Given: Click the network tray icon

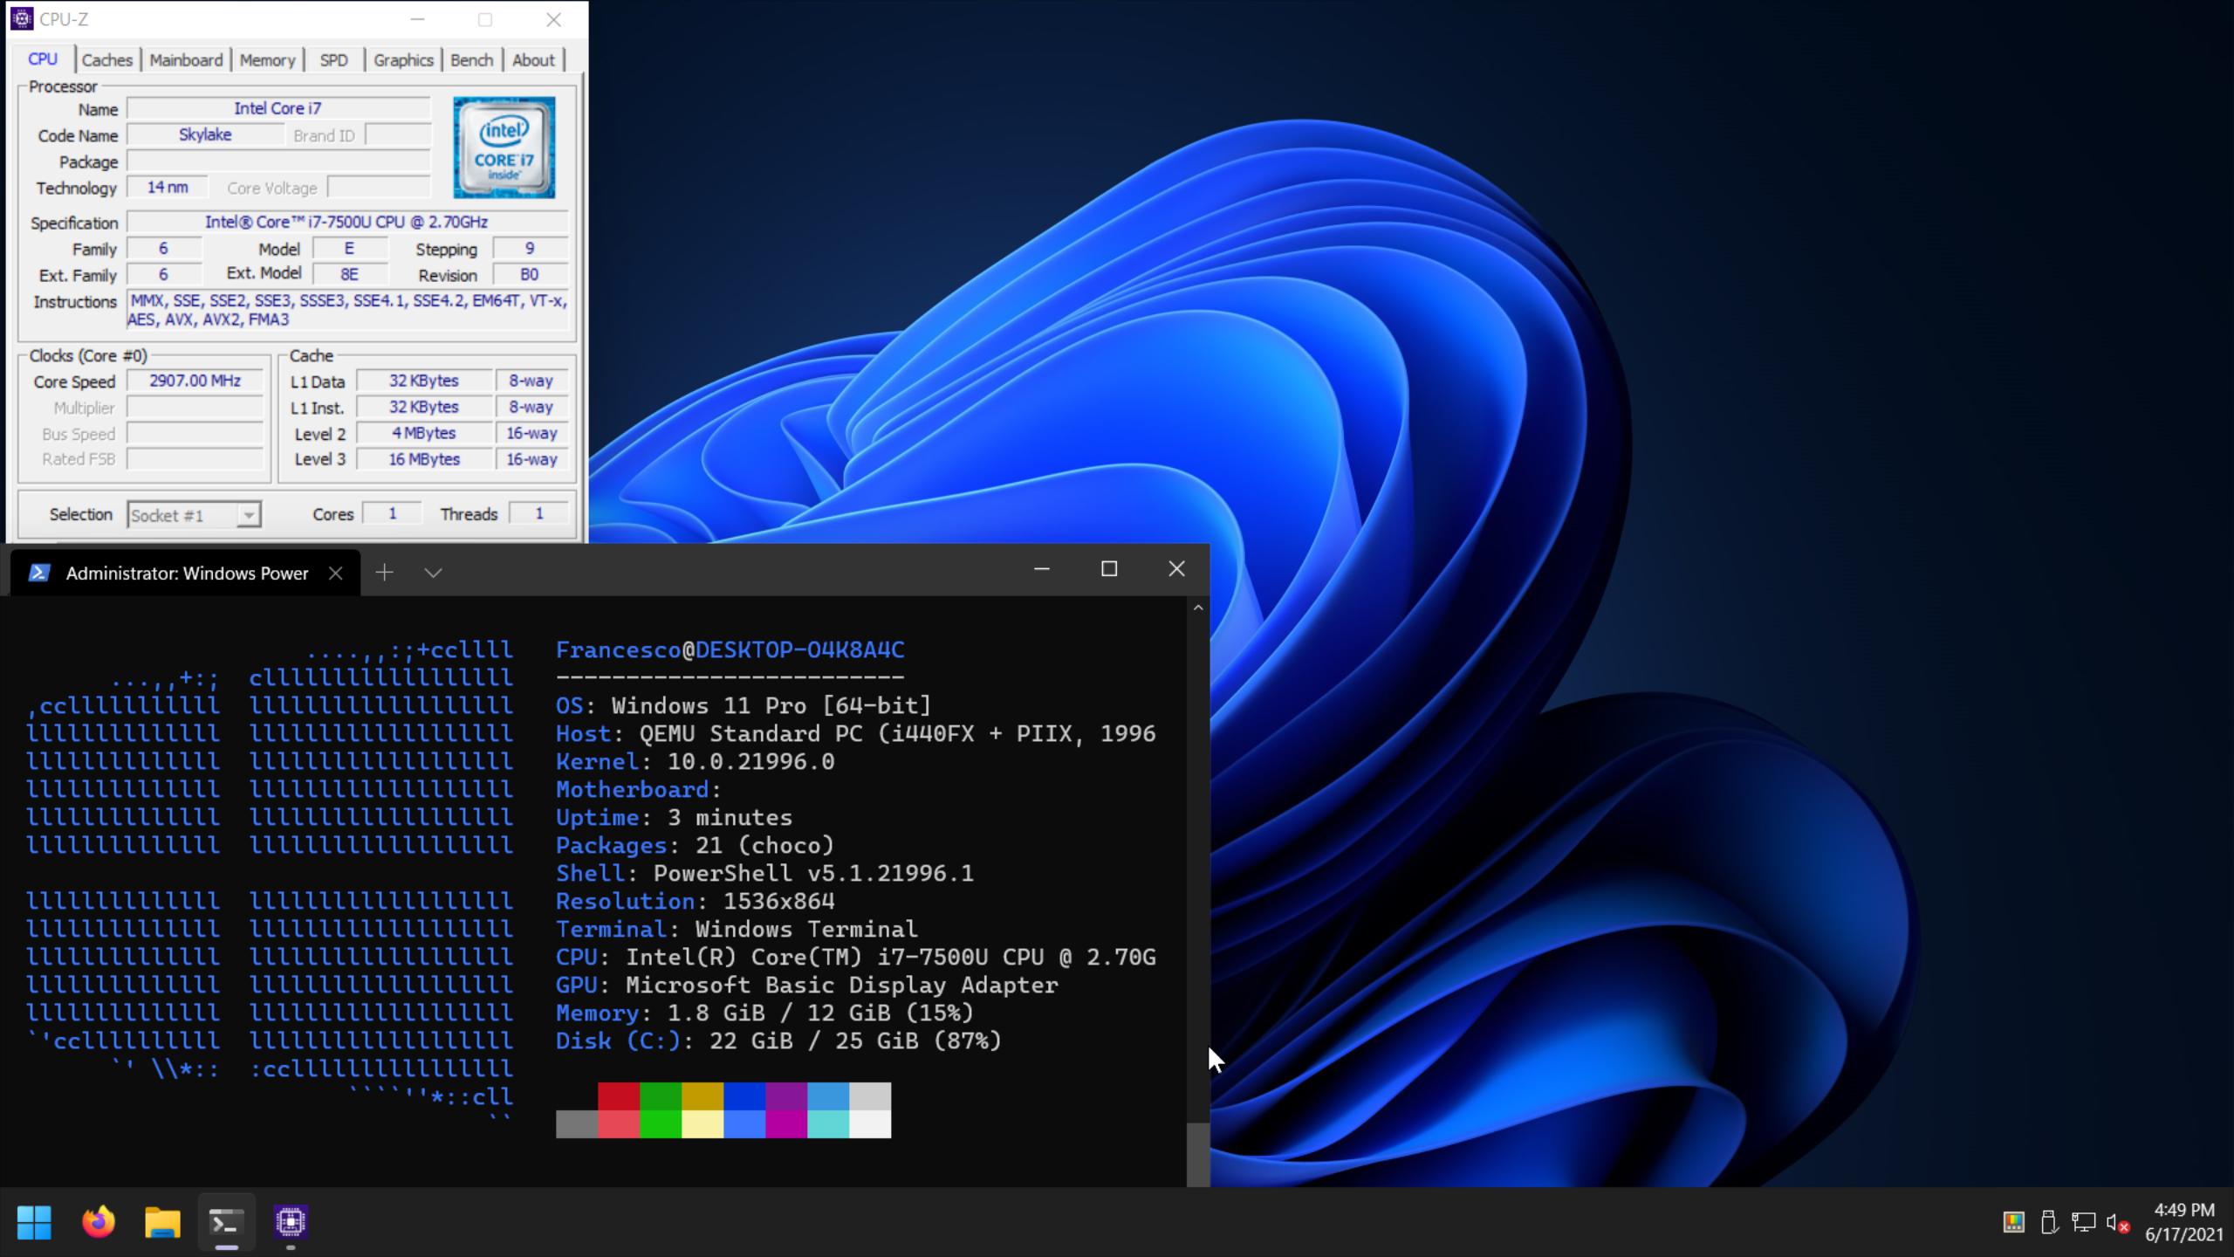Looking at the screenshot, I should [2084, 1223].
